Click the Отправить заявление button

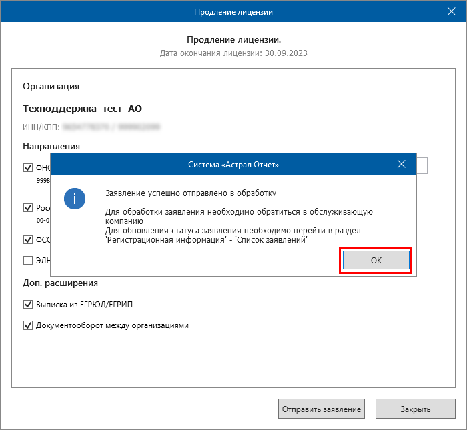321,409
